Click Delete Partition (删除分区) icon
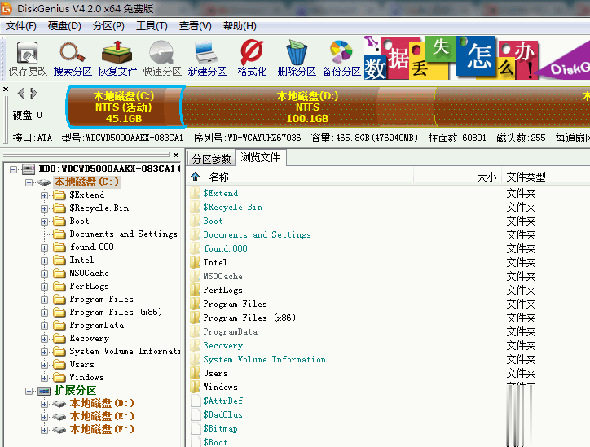This screenshot has height=447, width=590. coord(297,59)
